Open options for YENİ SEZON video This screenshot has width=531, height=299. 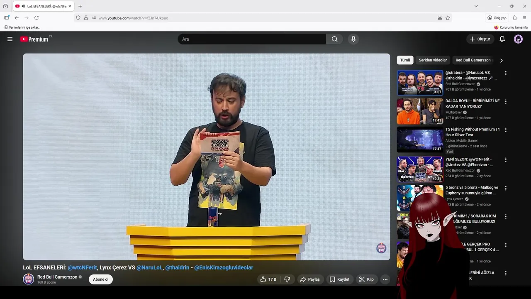tap(506, 159)
